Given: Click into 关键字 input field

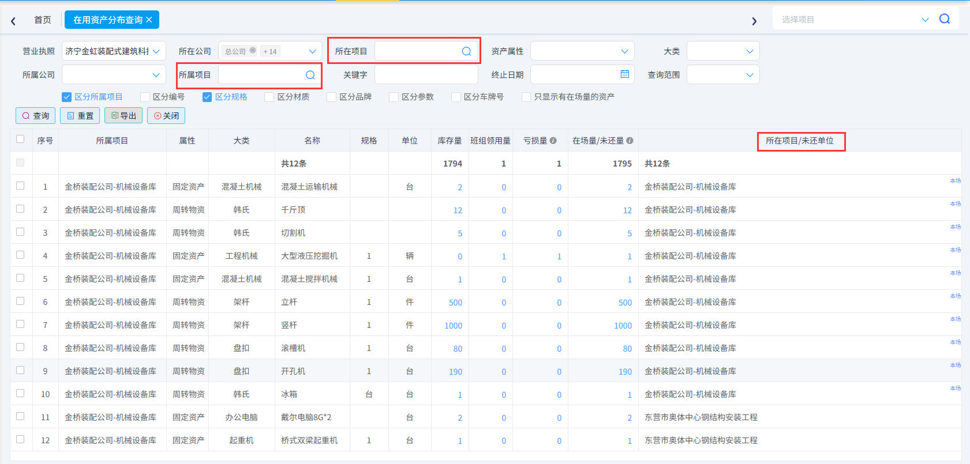Looking at the screenshot, I should [426, 75].
